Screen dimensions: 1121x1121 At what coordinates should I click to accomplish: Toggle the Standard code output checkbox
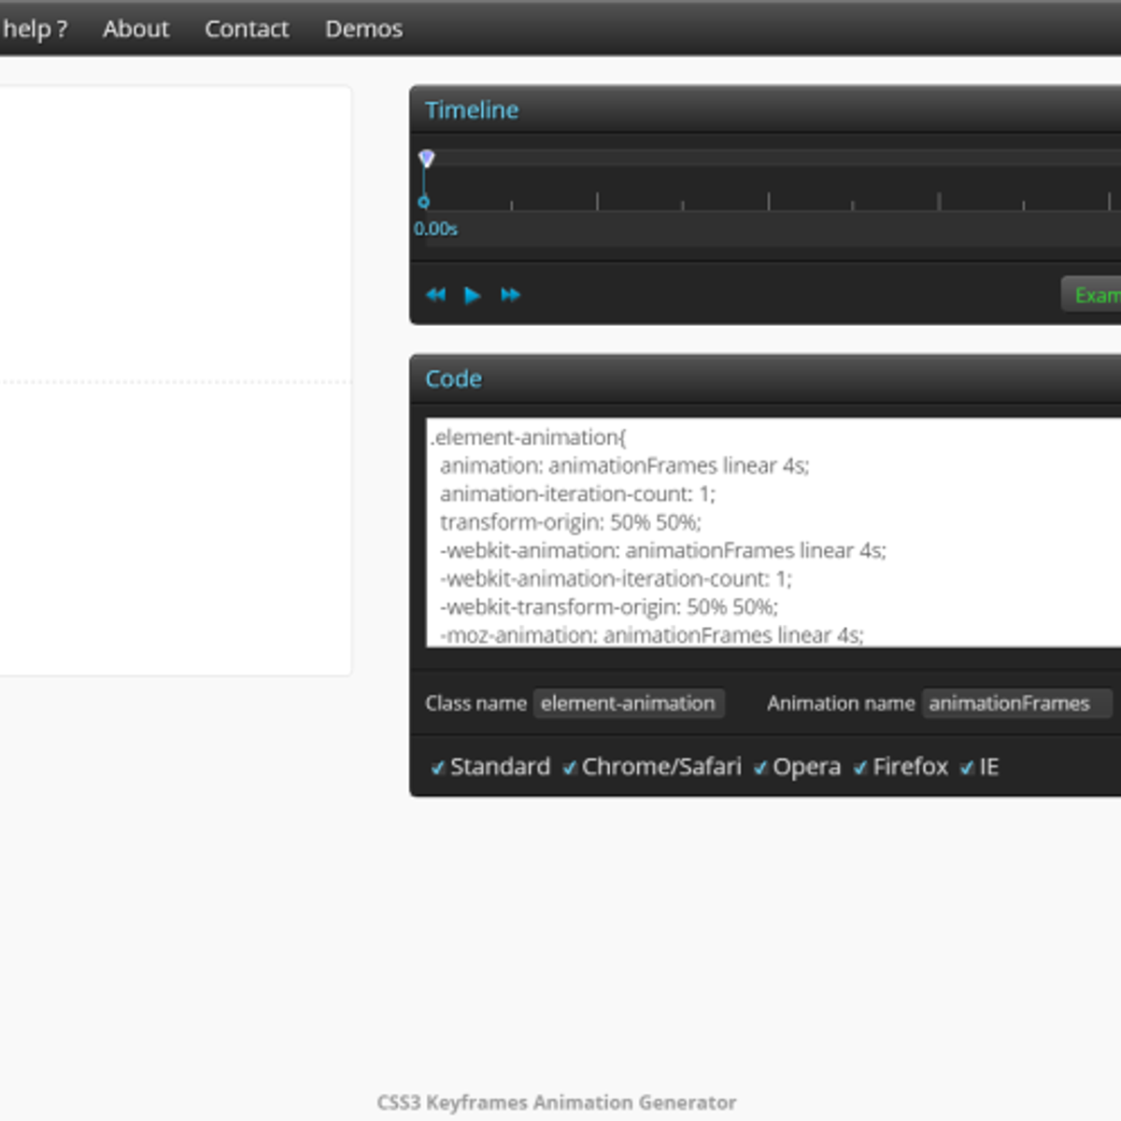[437, 767]
